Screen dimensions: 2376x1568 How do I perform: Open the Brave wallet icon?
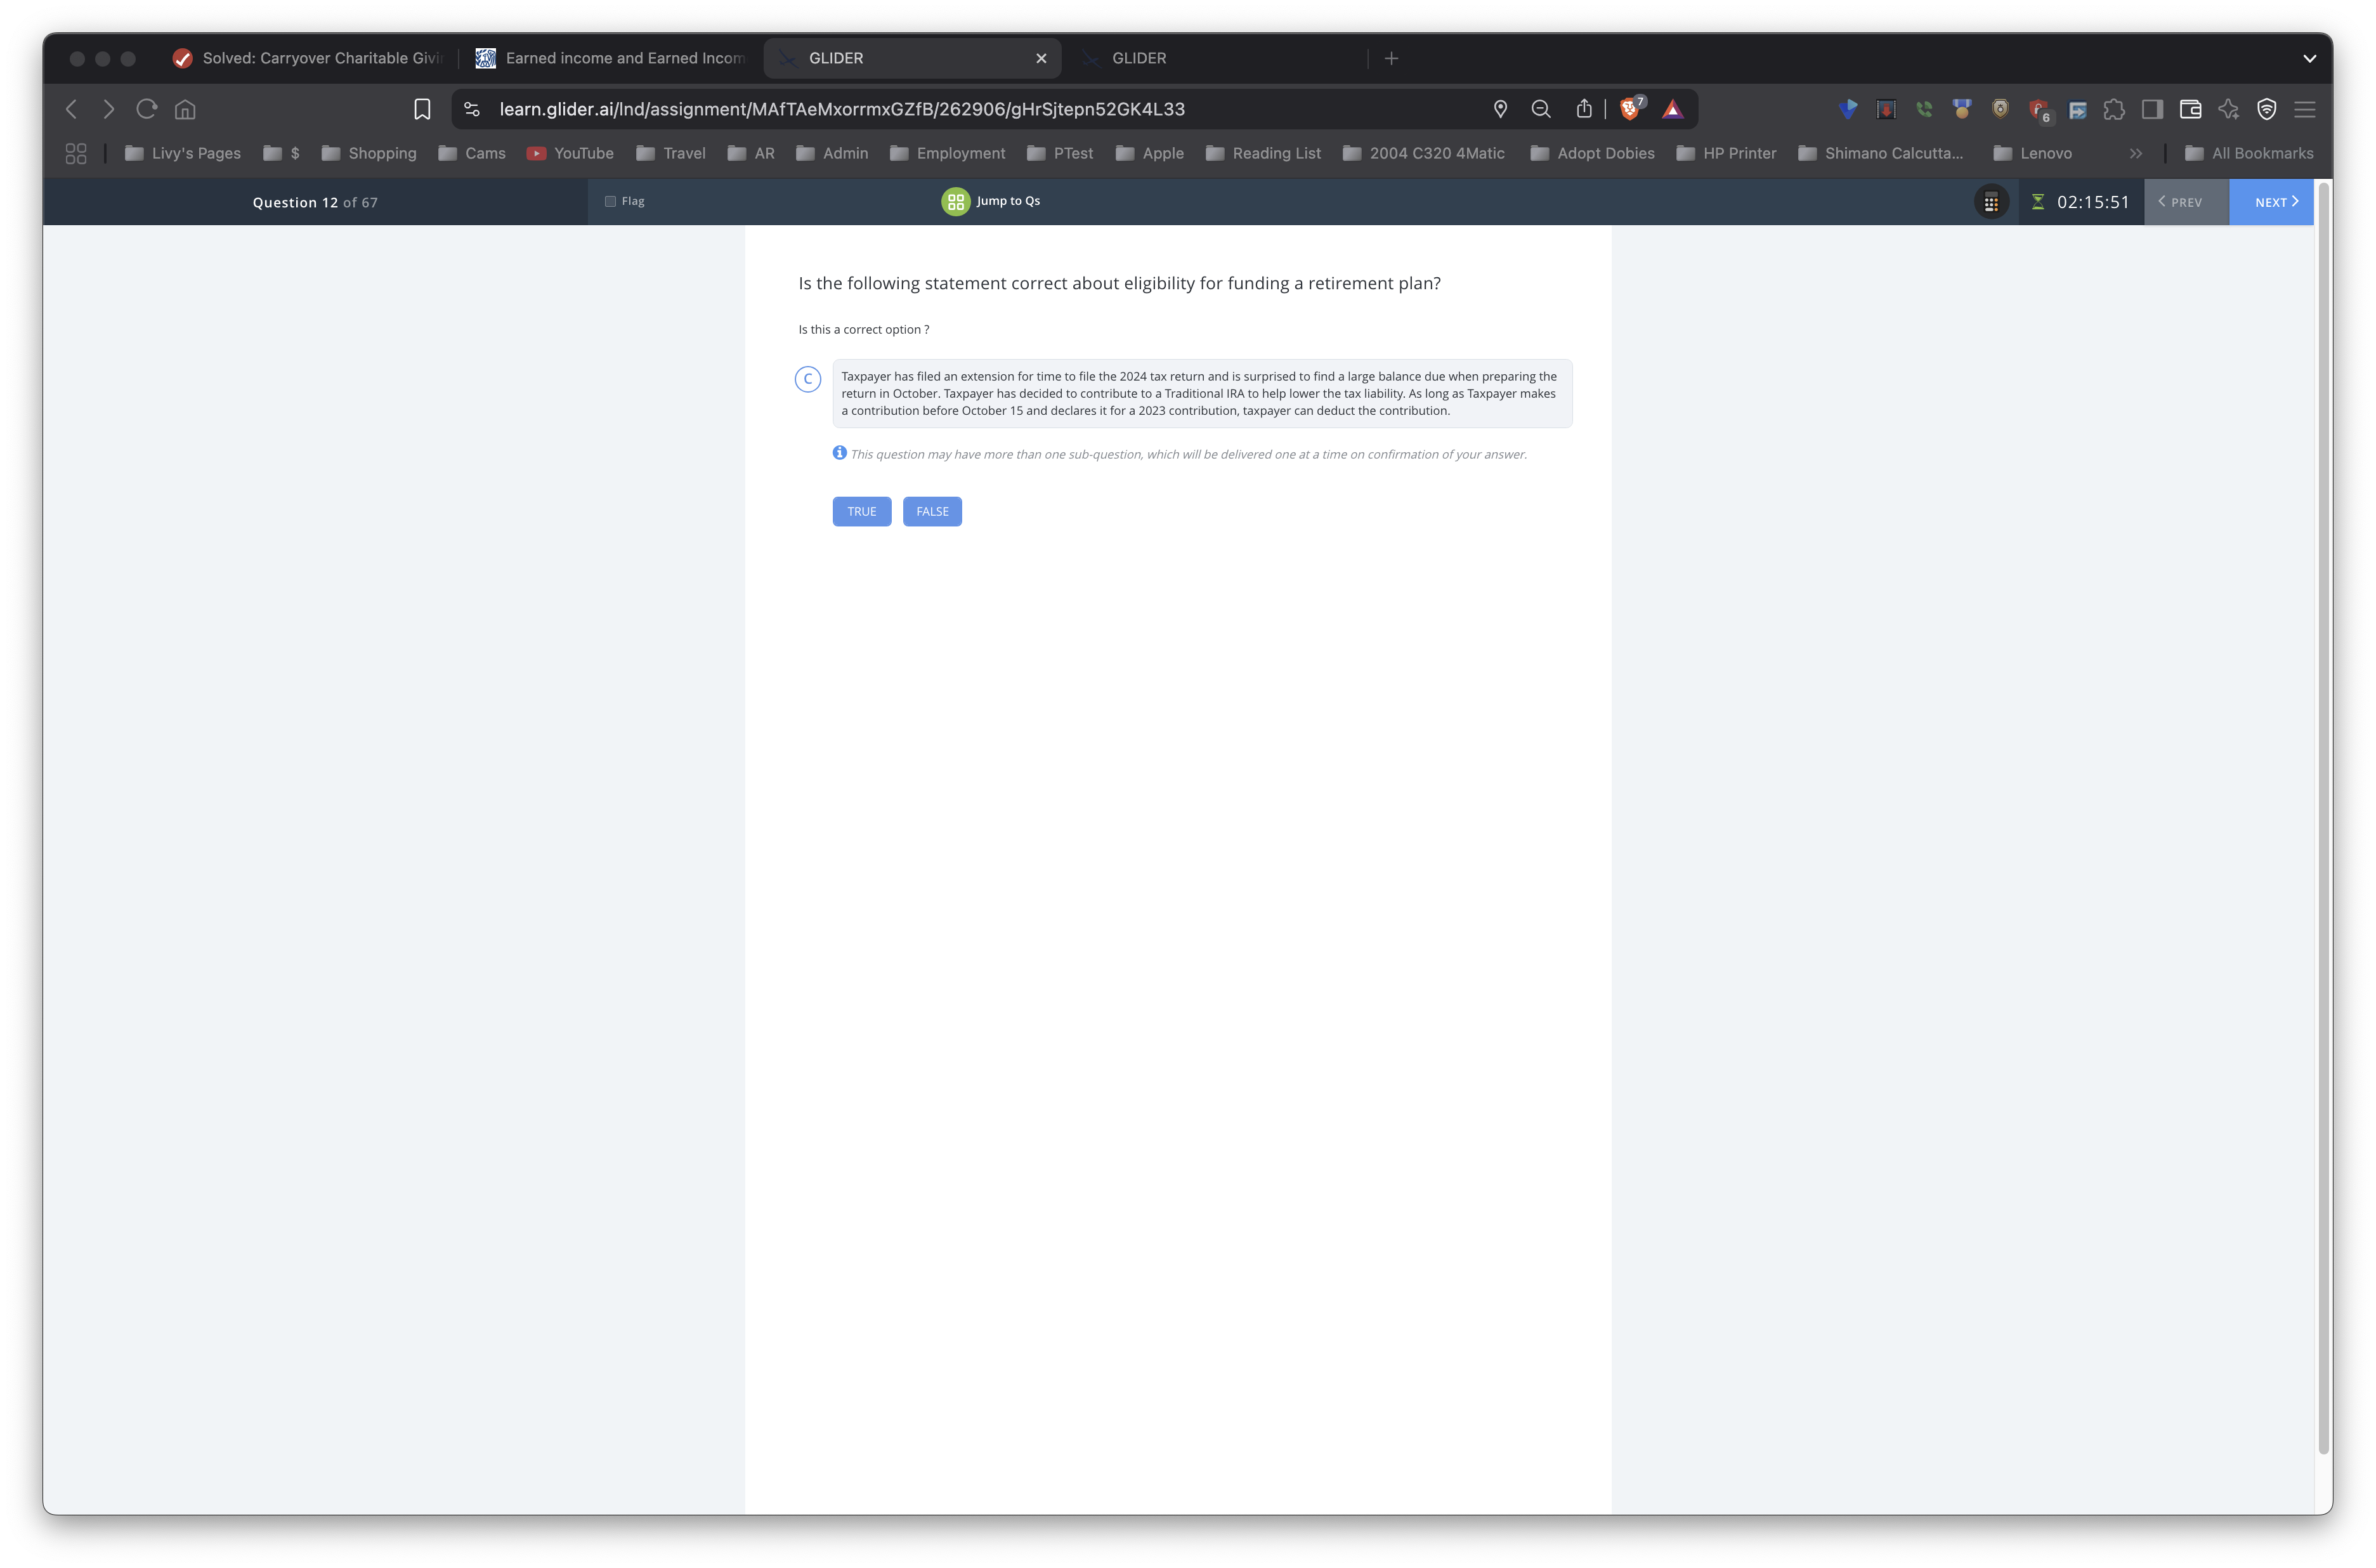coord(2190,109)
